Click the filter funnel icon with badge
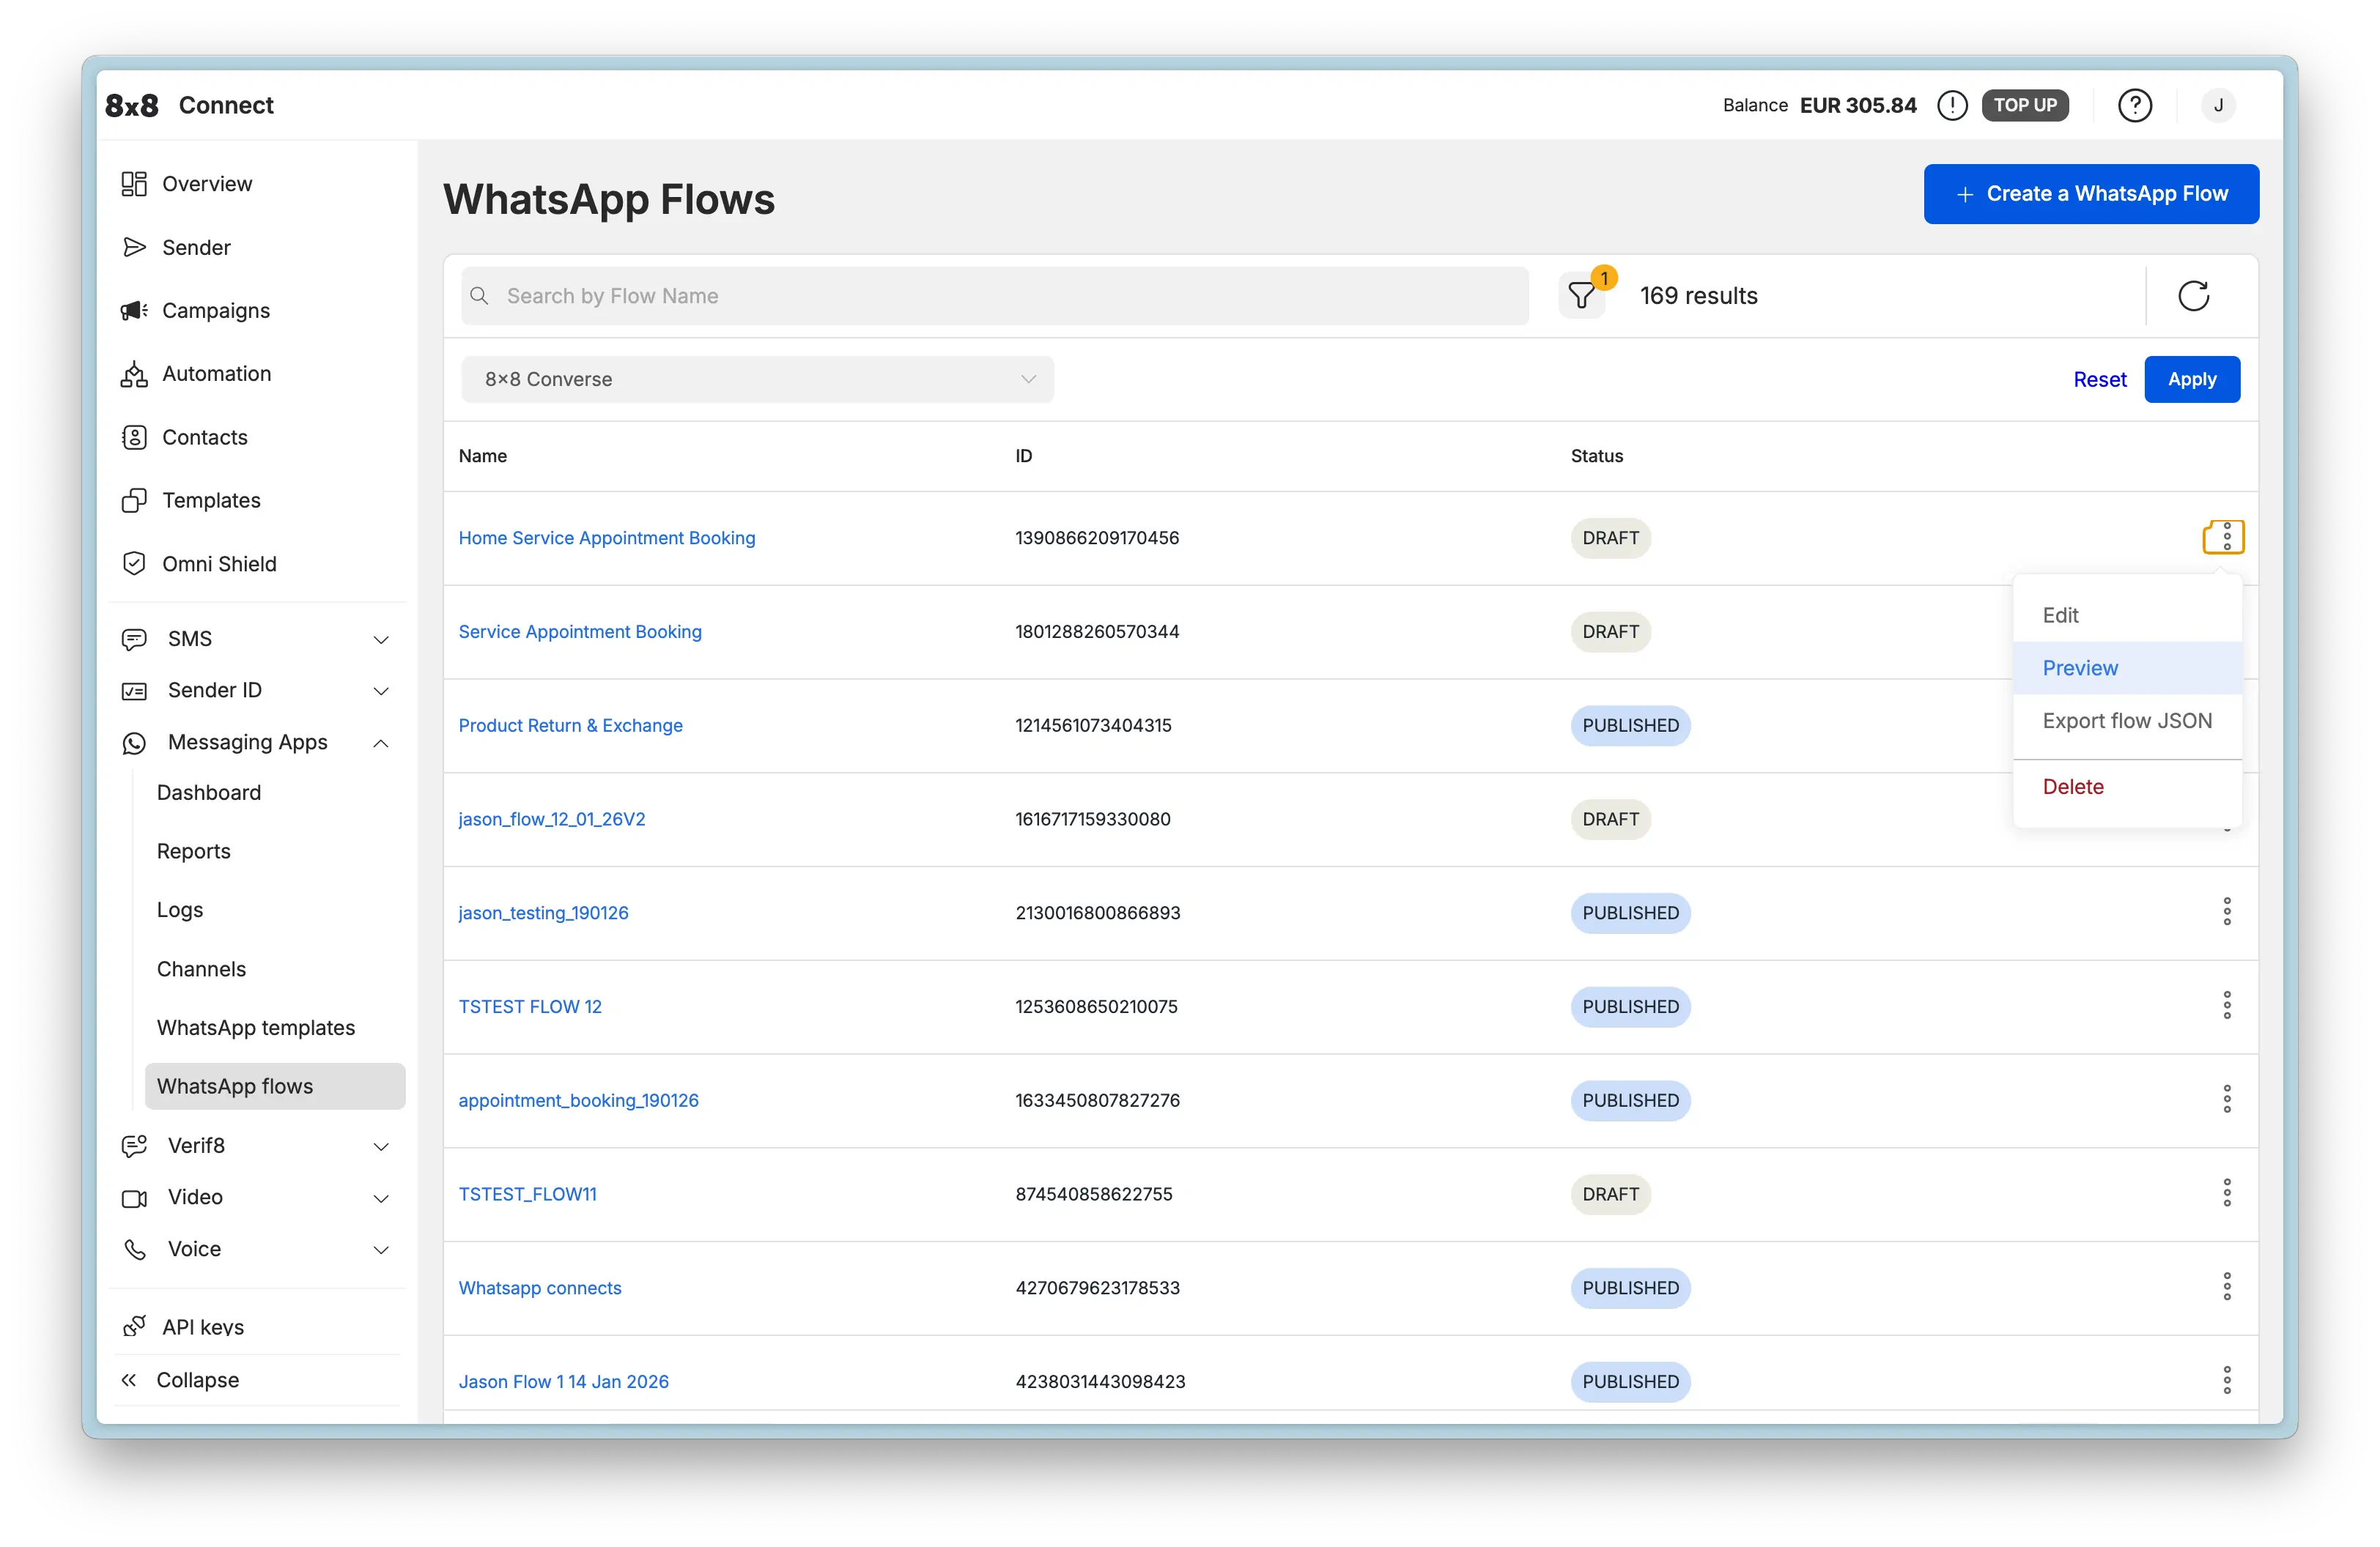 tap(1581, 296)
